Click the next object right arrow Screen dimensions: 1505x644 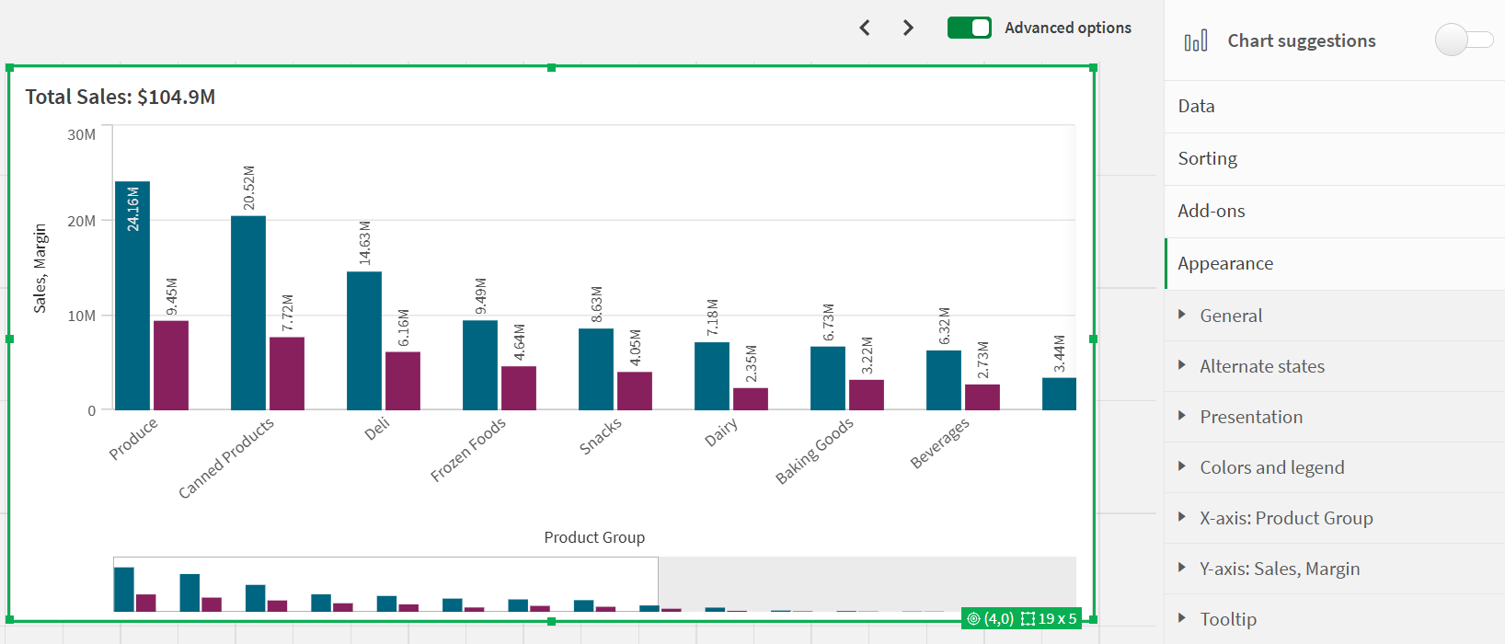(x=908, y=28)
